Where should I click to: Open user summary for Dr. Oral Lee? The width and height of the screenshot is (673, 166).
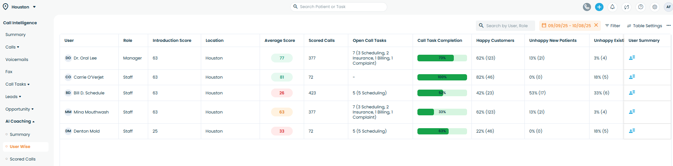(632, 58)
